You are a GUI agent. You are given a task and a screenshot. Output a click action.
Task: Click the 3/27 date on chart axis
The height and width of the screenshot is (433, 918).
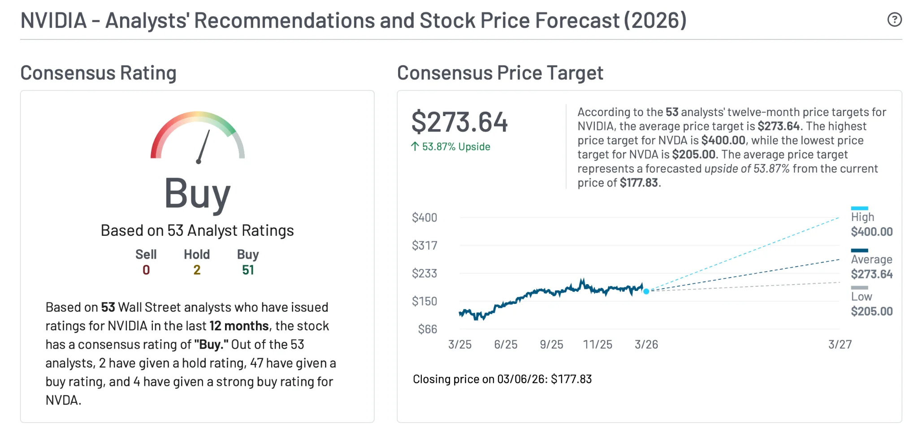(x=840, y=344)
